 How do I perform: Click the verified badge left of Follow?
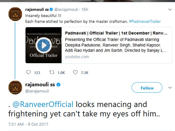click(58, 85)
